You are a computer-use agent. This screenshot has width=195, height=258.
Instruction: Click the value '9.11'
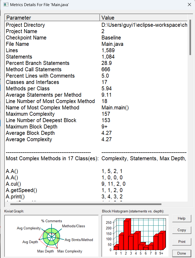pyautogui.click(x=106, y=95)
